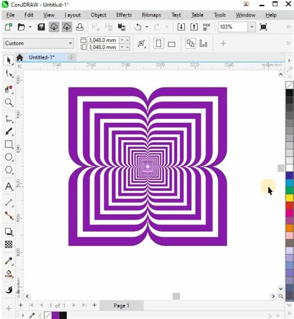294x319 pixels.
Task: Open the Effects menu
Action: coord(124,15)
